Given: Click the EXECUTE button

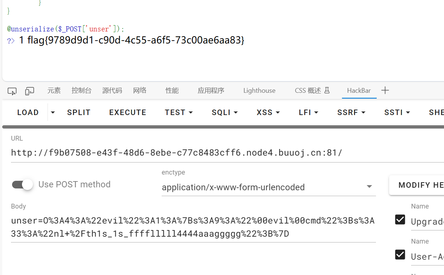Looking at the screenshot, I should (x=128, y=112).
